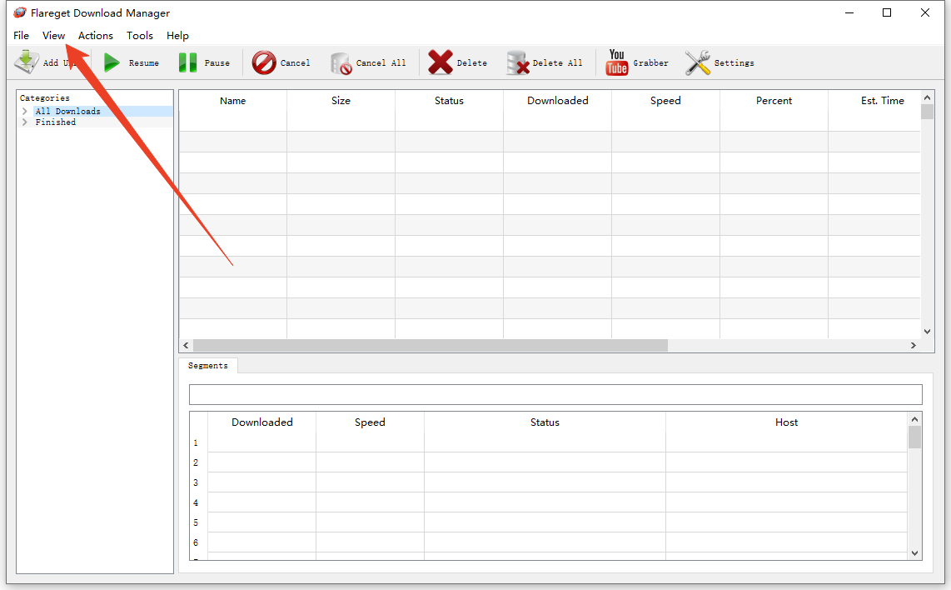Click the Cancel All button label
951x590 pixels.
tap(381, 63)
